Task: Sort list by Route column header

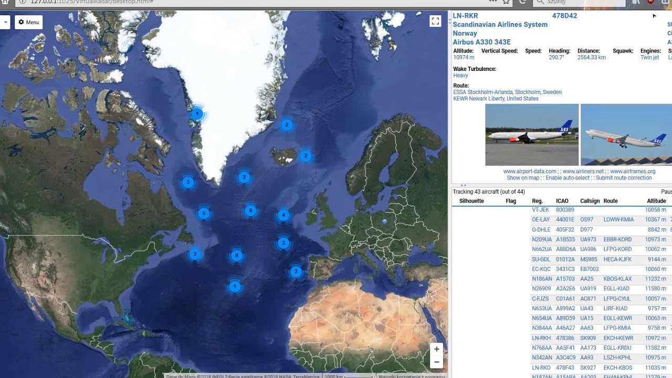Action: click(611, 201)
